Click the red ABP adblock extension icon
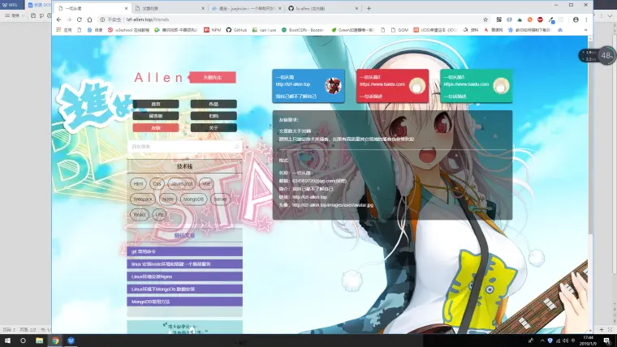This screenshot has height=347, width=617. [x=540, y=19]
